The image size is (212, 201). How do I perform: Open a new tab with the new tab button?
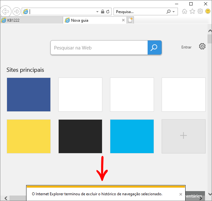pyautogui.click(x=130, y=20)
